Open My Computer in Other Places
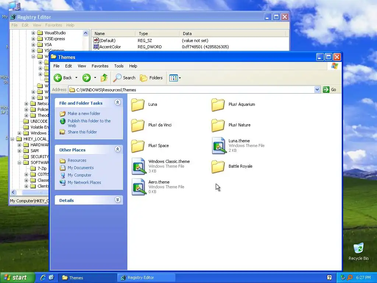Image resolution: width=377 pixels, height=283 pixels. pyautogui.click(x=80, y=175)
